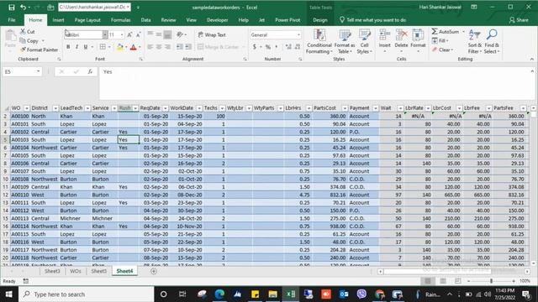Click in the formula bar
538x302 pixels.
click(316, 83)
